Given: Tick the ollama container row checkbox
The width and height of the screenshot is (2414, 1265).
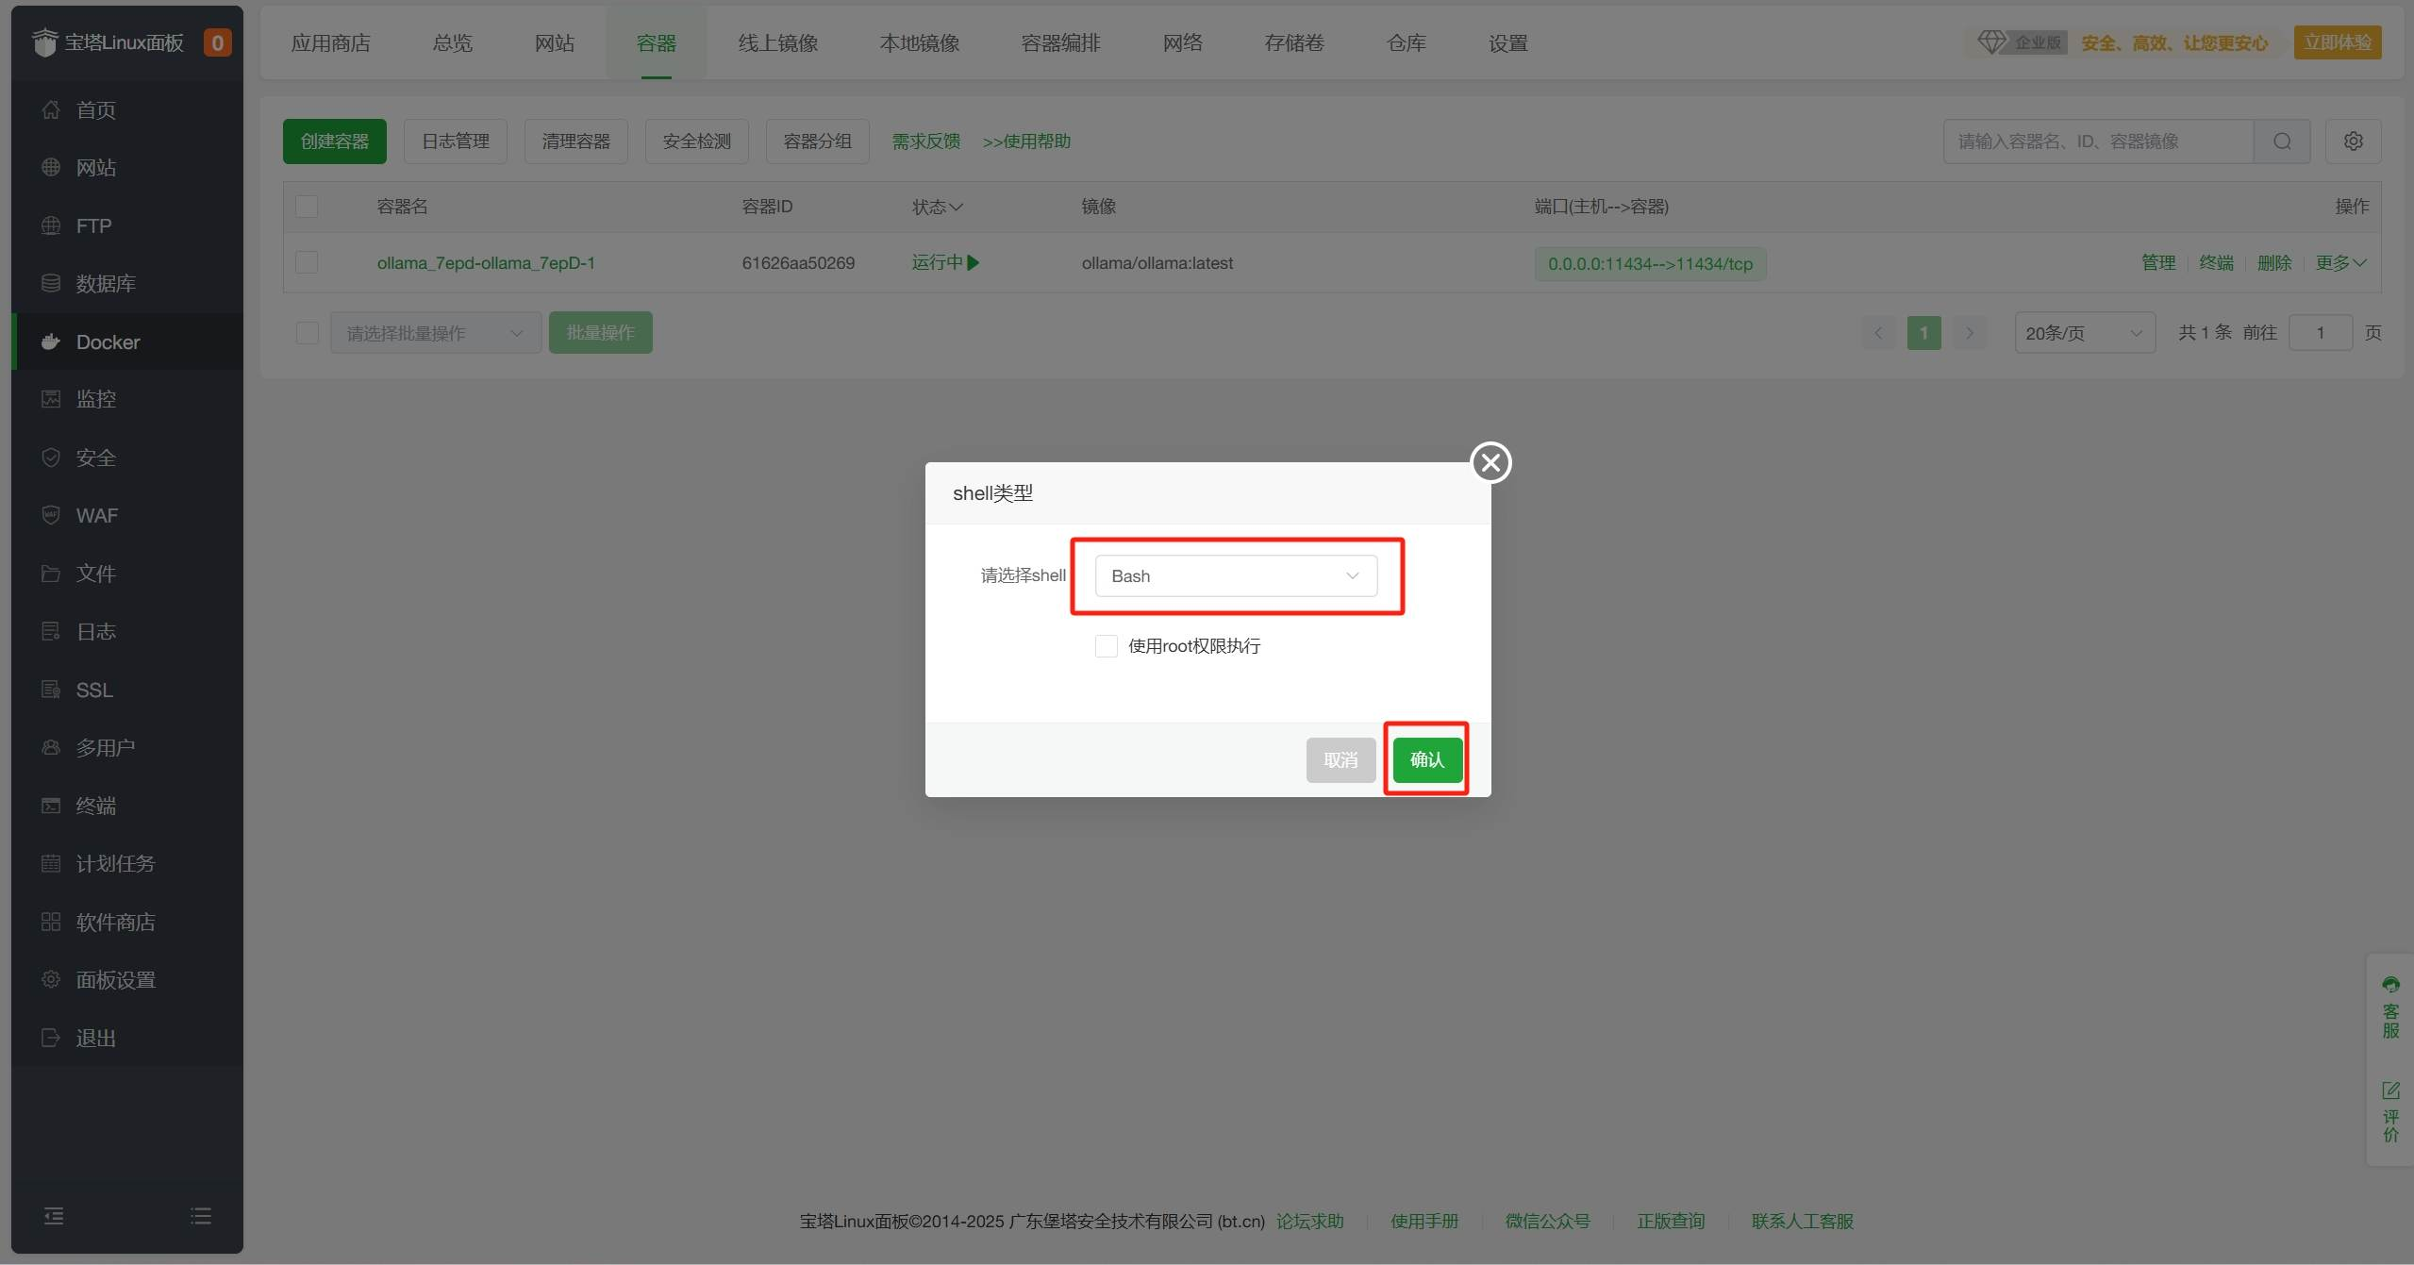Looking at the screenshot, I should pyautogui.click(x=307, y=262).
